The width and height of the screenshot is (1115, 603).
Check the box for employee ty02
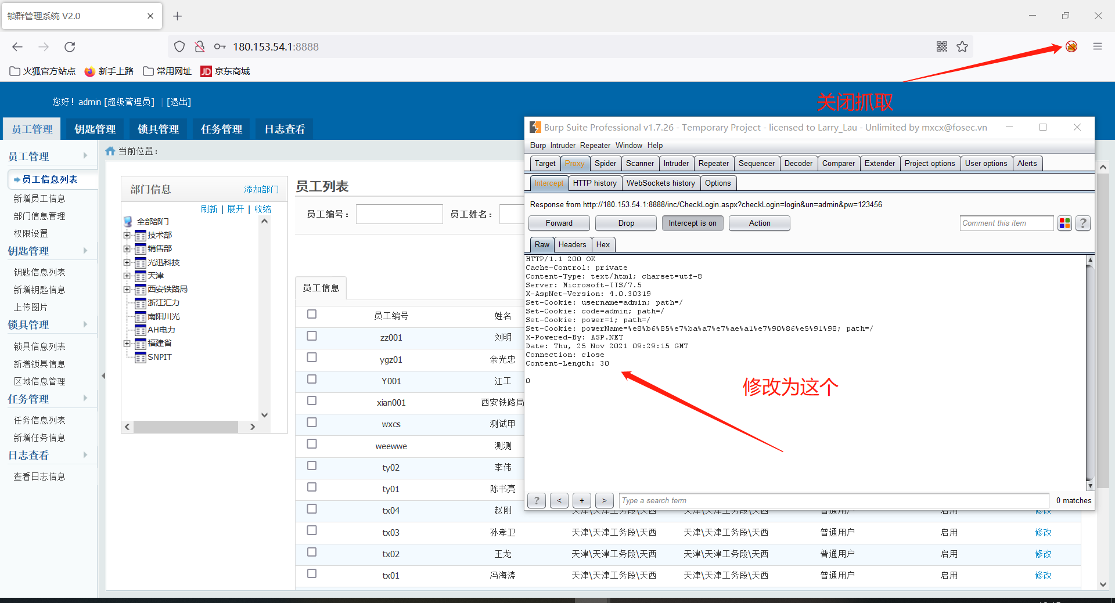coord(312,465)
